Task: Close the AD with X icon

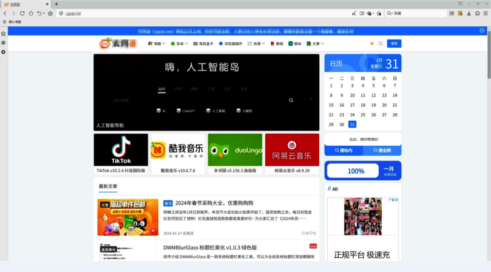Action: [x=396, y=200]
